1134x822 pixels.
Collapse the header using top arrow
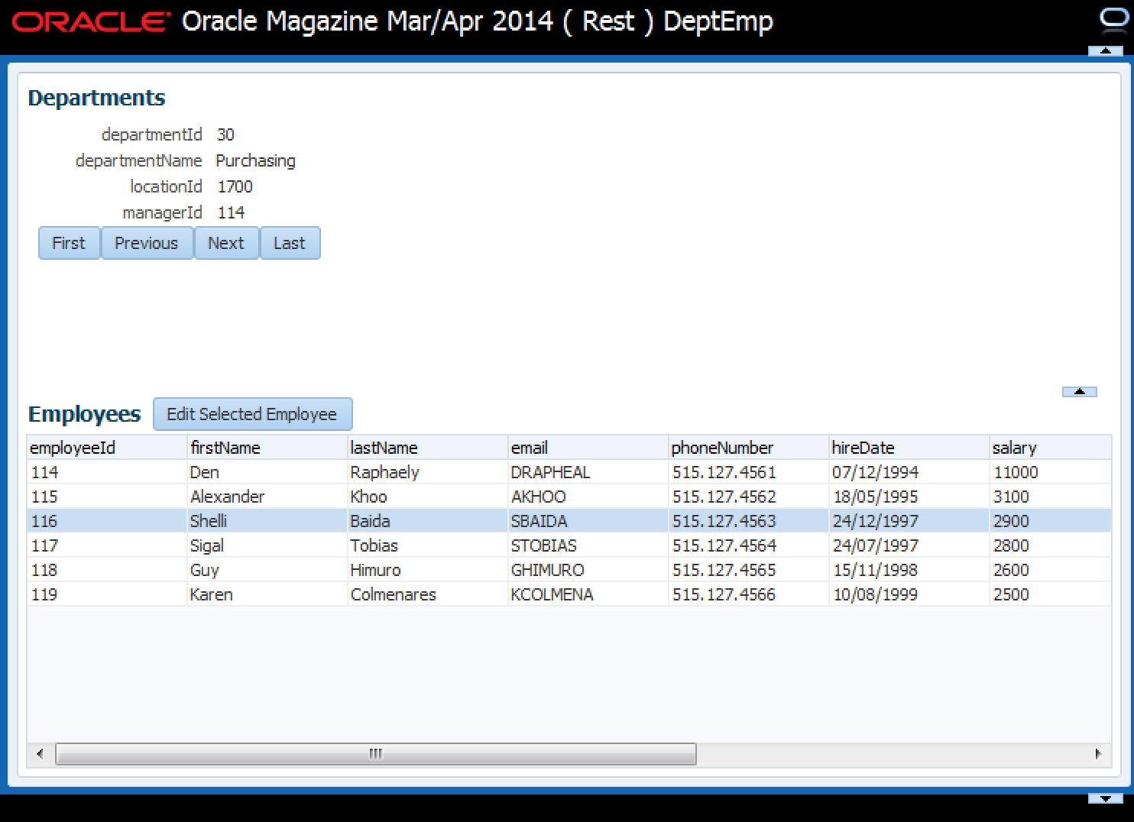1105,51
